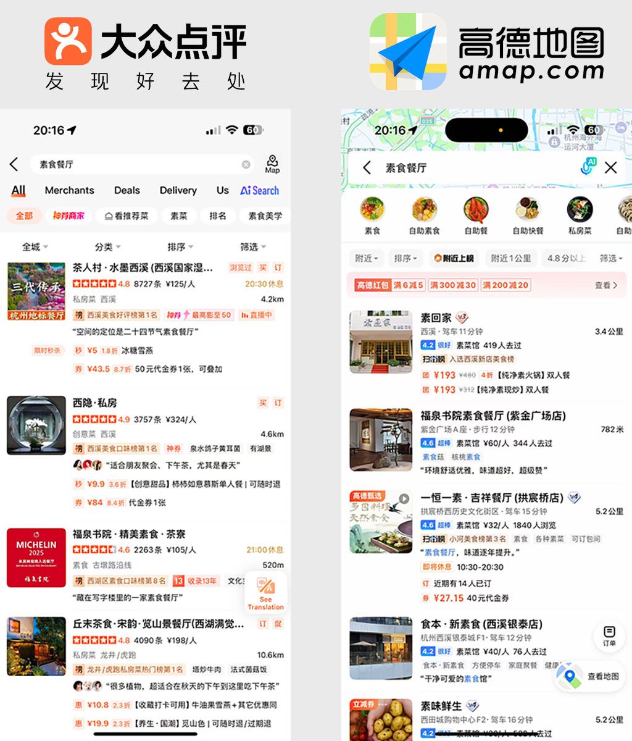Toggle the 附近上榜 filter in Amap
Screen dimensions: 632x741
[x=454, y=258]
